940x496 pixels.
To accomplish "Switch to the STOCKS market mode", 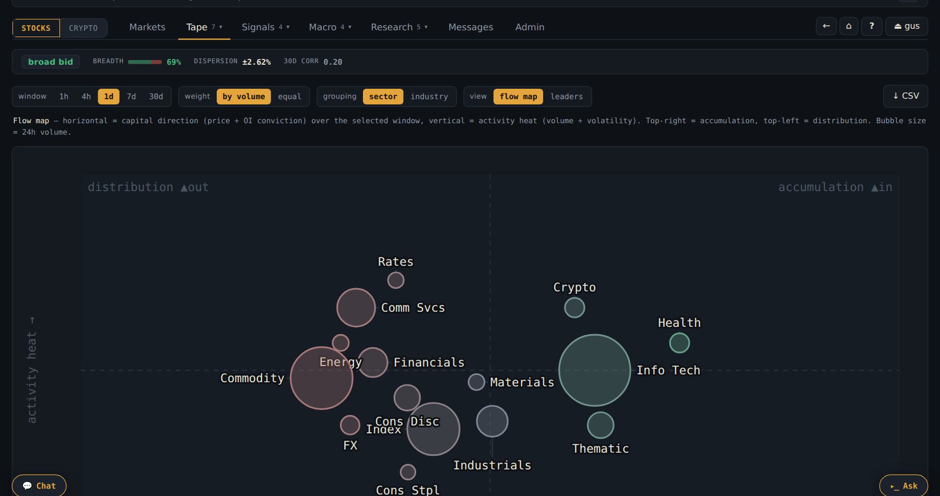I will 36,28.
